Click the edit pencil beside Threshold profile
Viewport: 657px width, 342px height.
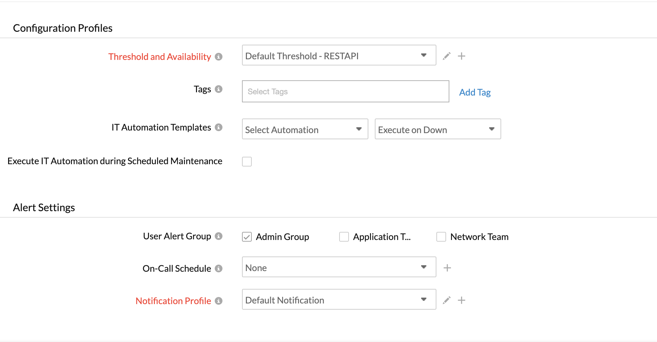(x=447, y=56)
